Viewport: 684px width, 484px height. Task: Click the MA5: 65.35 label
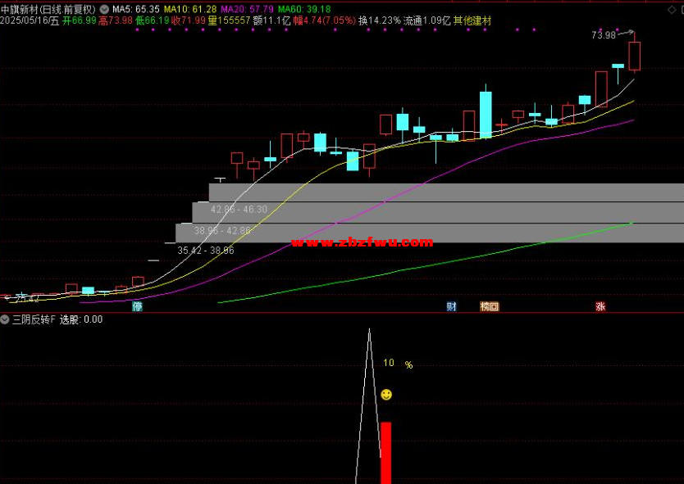136,9
